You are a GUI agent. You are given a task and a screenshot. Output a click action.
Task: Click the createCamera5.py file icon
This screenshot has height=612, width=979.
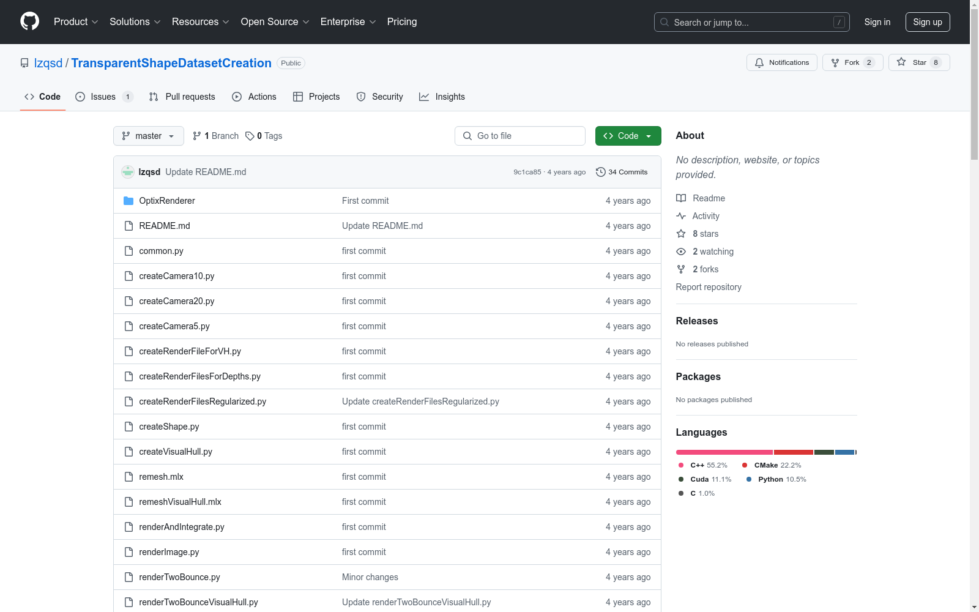[x=128, y=326]
